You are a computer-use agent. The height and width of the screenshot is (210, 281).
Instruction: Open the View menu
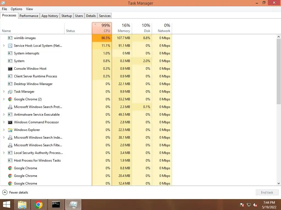click(29, 9)
